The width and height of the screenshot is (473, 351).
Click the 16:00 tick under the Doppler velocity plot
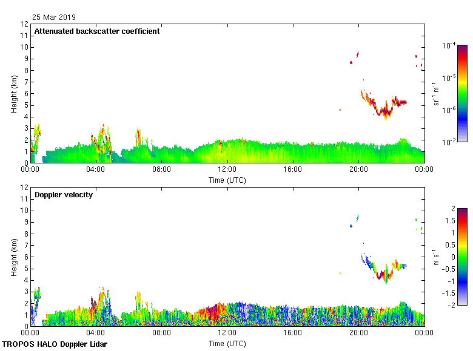point(293,333)
